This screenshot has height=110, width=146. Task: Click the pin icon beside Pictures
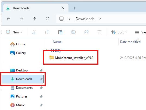[x=41, y=96]
